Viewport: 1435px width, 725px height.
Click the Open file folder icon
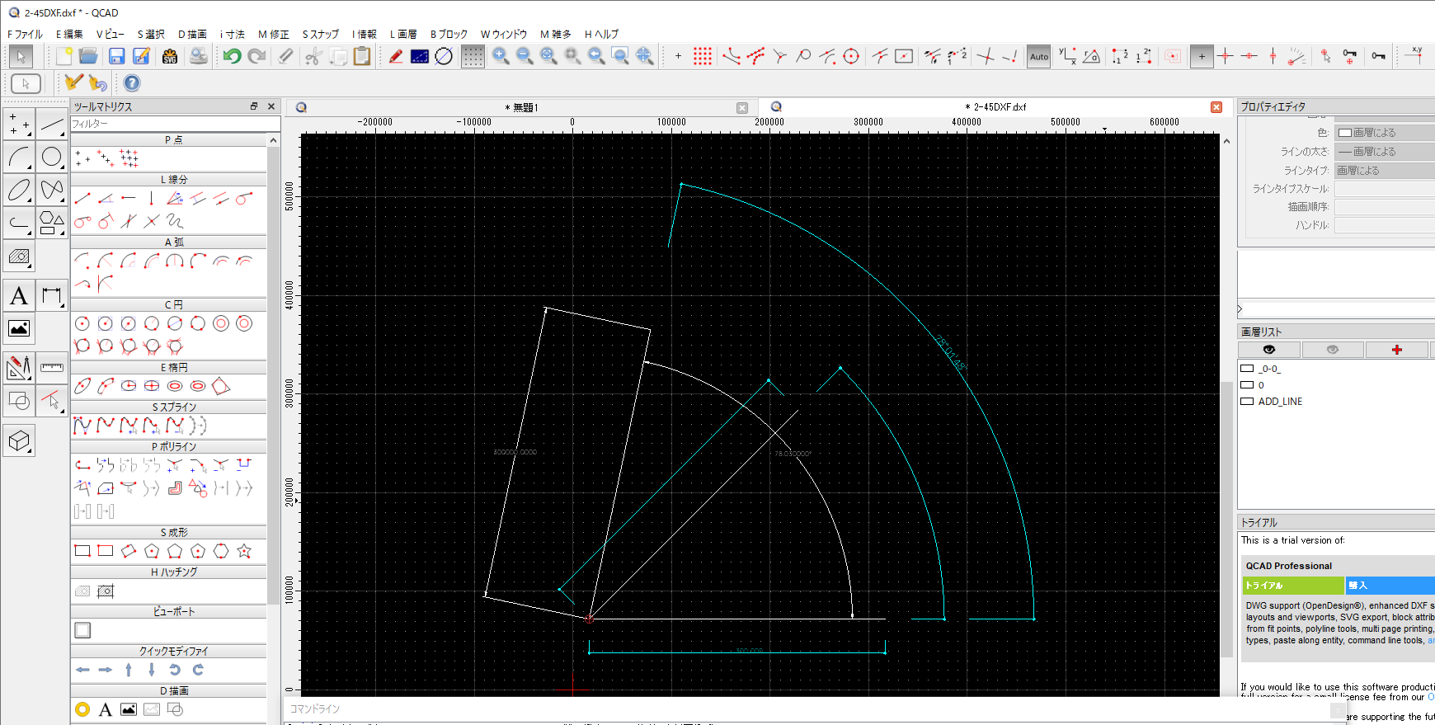point(88,56)
